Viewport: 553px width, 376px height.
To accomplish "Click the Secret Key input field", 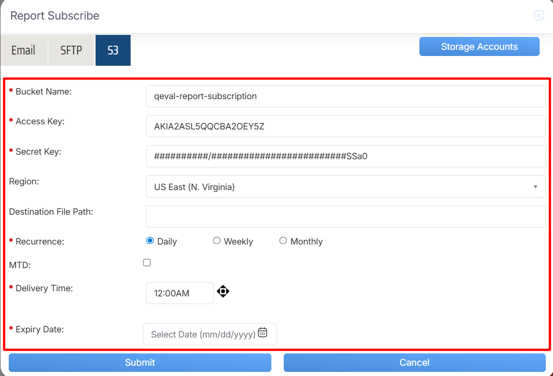I will pos(345,157).
